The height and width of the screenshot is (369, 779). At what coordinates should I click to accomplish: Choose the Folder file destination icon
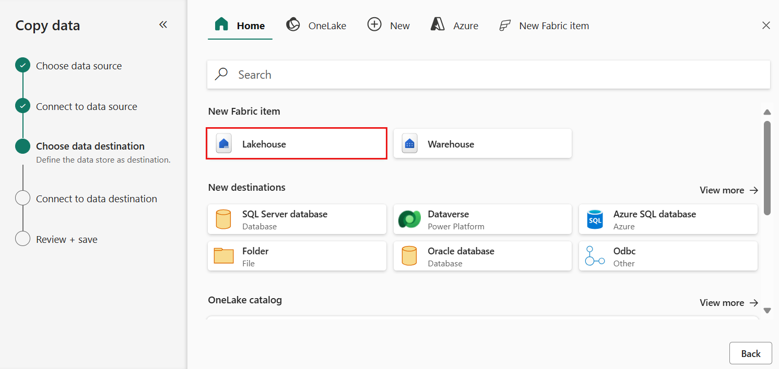223,256
